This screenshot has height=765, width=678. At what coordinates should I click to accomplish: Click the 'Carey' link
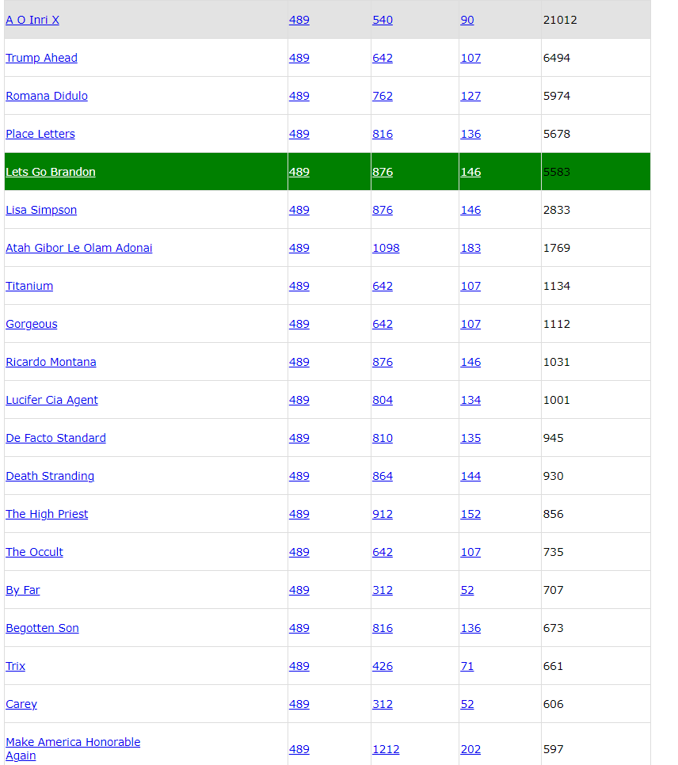pyautogui.click(x=21, y=705)
